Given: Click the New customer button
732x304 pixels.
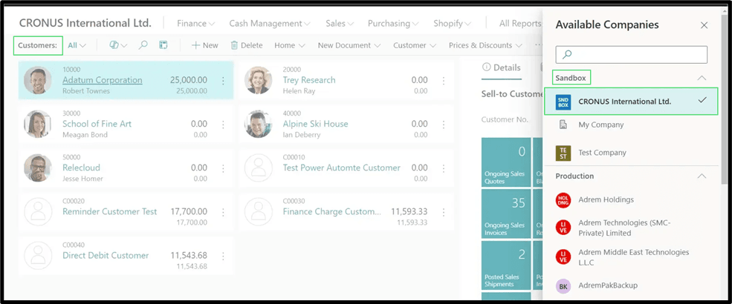Looking at the screenshot, I should [204, 45].
